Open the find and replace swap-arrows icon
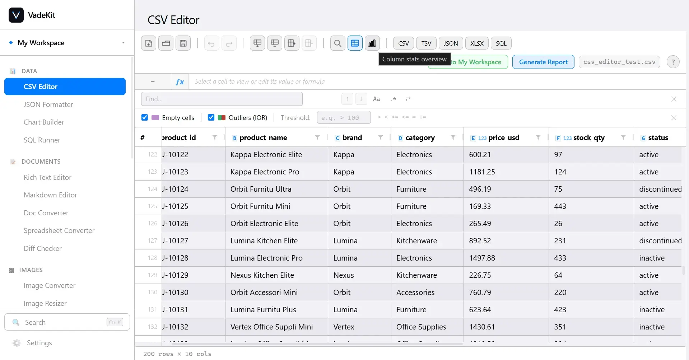Screen dimensions: 689x360 pyautogui.click(x=408, y=99)
